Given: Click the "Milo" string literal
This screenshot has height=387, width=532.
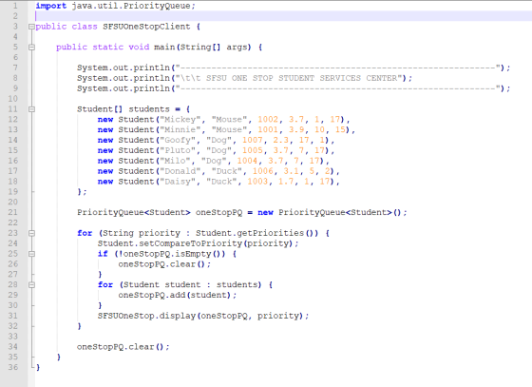Looking at the screenshot, I should (x=175, y=161).
